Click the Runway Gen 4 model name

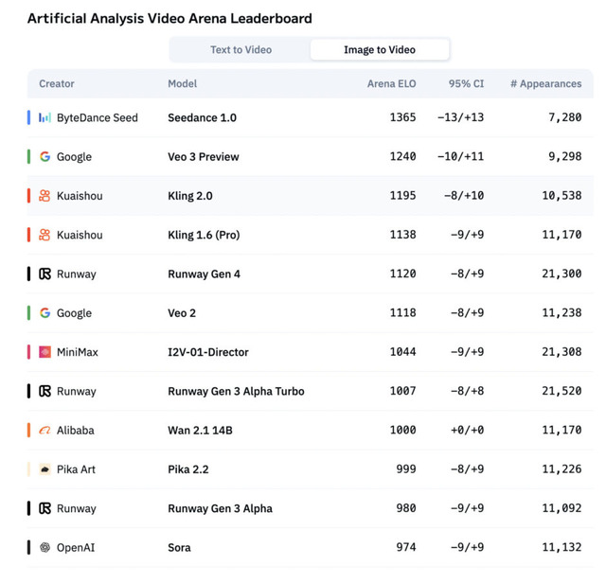(205, 274)
